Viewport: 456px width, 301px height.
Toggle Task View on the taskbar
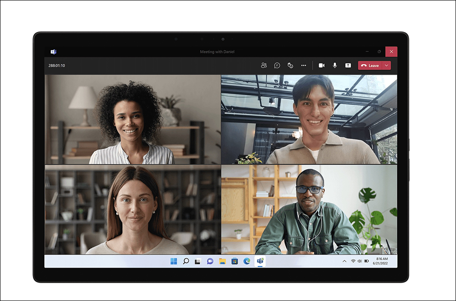198,261
